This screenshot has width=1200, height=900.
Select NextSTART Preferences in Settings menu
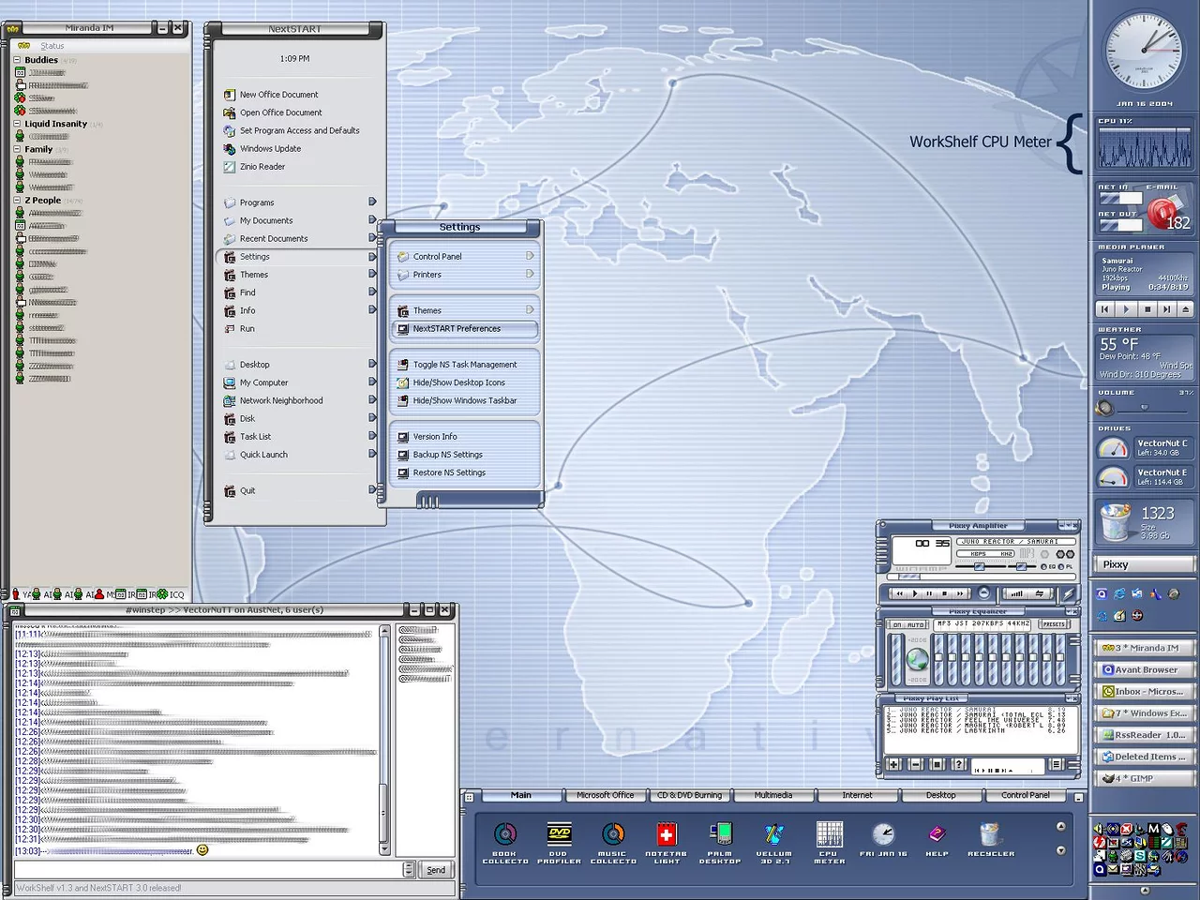[x=464, y=329]
